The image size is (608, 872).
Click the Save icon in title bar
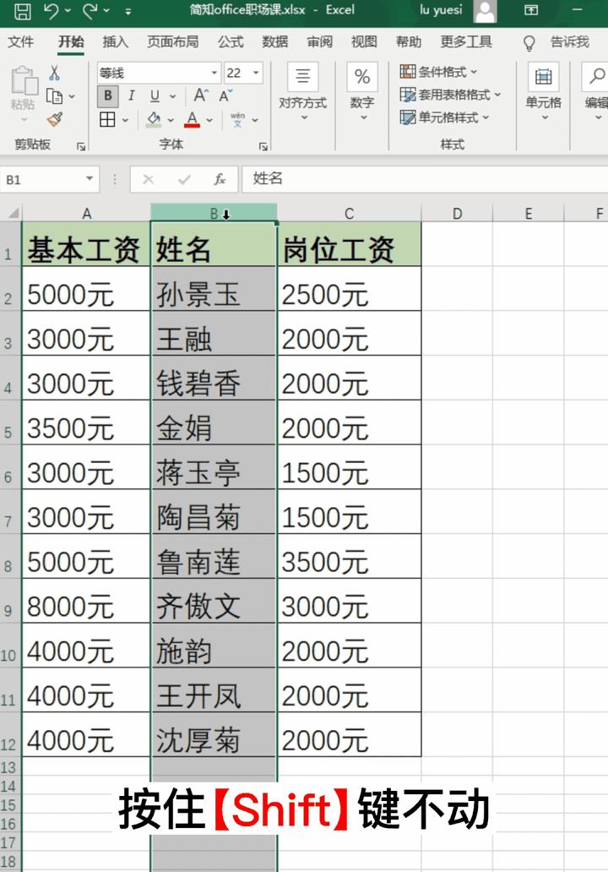click(x=22, y=11)
